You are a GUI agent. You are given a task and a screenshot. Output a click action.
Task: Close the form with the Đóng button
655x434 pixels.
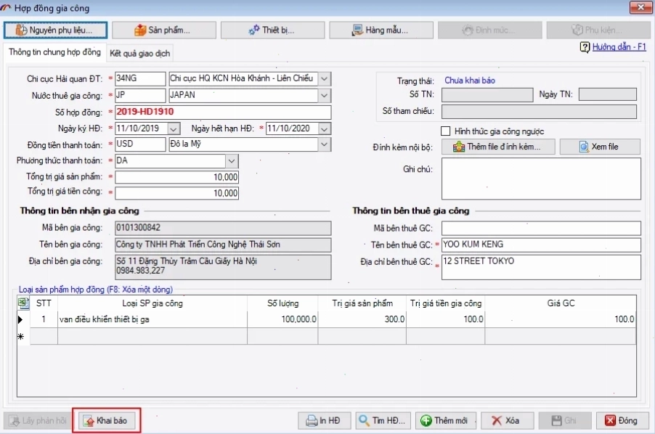(x=622, y=421)
